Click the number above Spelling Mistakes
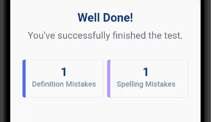Screen dimensions: 211x122 tap(146, 72)
